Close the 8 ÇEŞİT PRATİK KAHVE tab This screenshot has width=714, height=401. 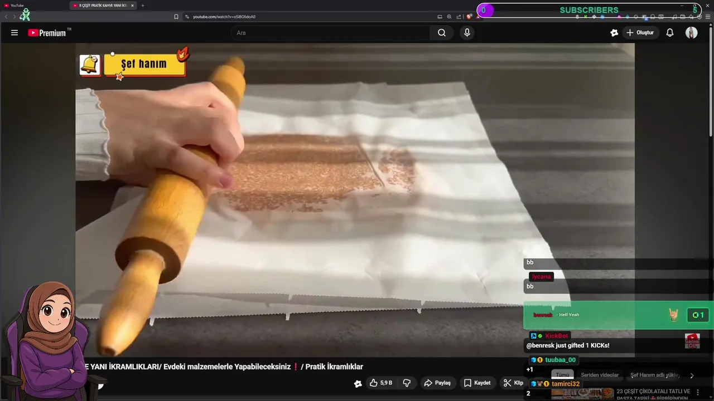[x=132, y=6]
